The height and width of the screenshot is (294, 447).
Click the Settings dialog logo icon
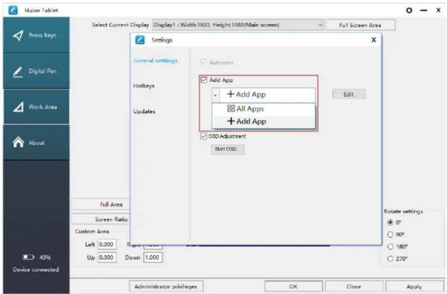(140, 40)
